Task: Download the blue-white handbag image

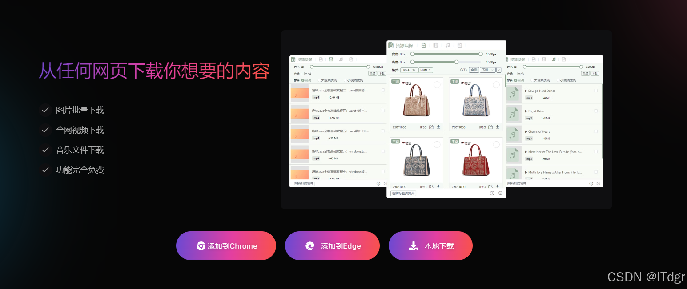Action: (x=498, y=127)
